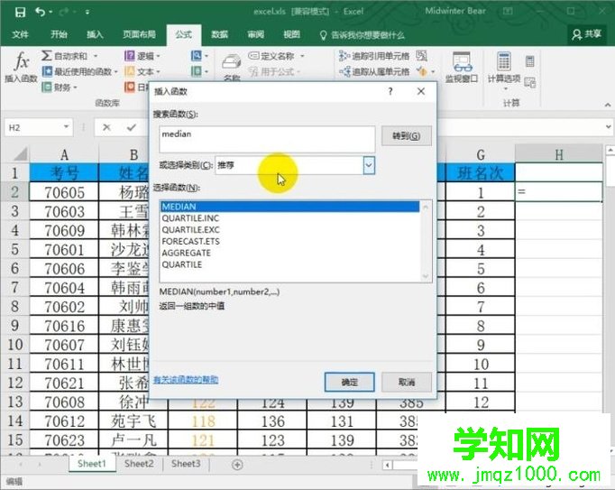Click the 共享 share icon
The height and width of the screenshot is (490, 615).
coord(588,34)
